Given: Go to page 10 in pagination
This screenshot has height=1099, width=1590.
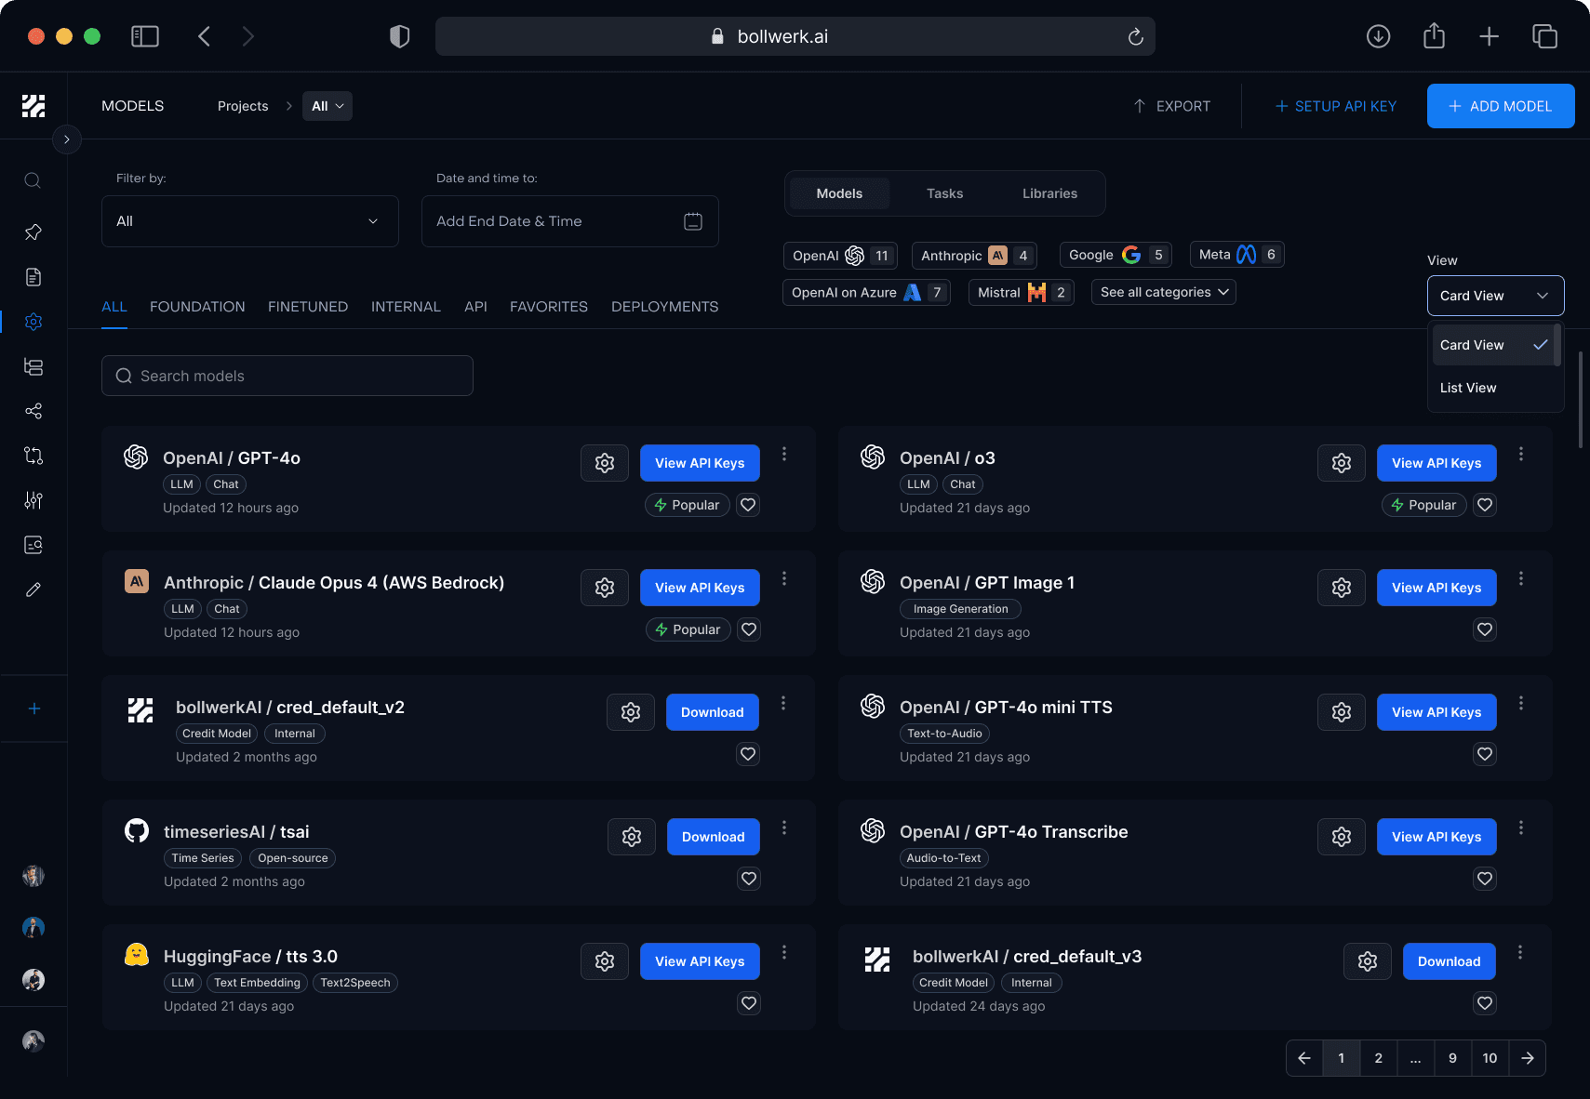Looking at the screenshot, I should (x=1490, y=1058).
